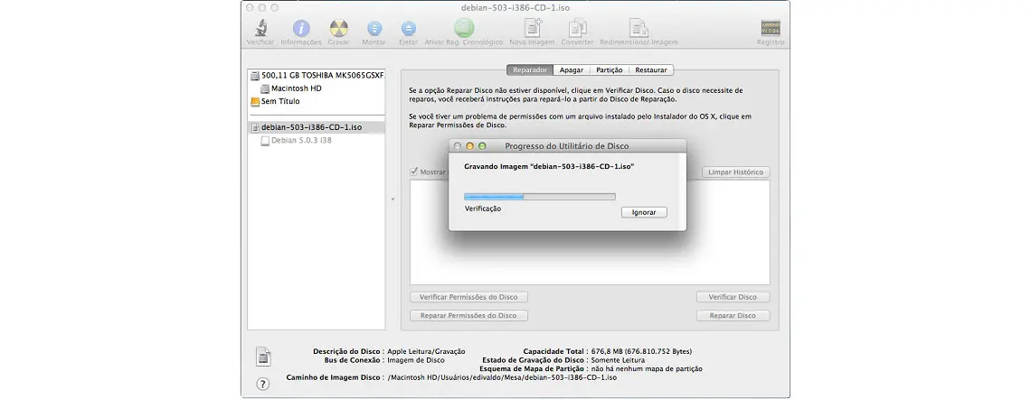The image size is (1031, 399).
Task: Click the Imagem de Disco connection value
Action: click(415, 360)
